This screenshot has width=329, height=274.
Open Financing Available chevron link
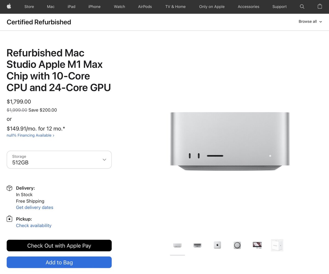(x=30, y=135)
